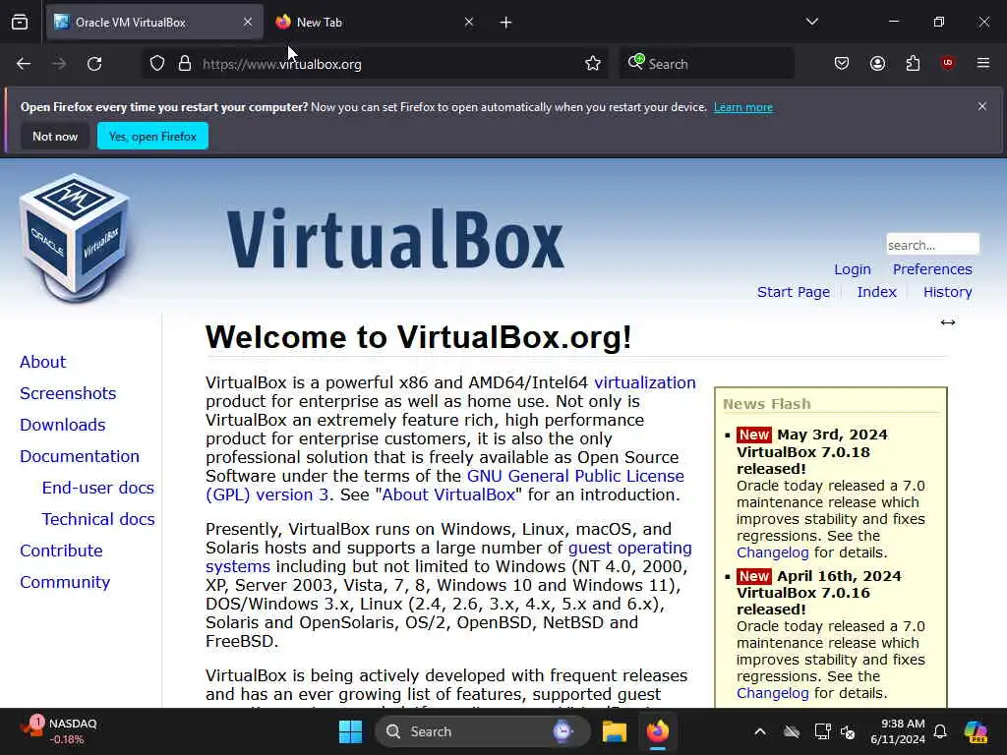Image resolution: width=1007 pixels, height=755 pixels.
Task: Open muted volume tray icon
Action: pos(848,731)
